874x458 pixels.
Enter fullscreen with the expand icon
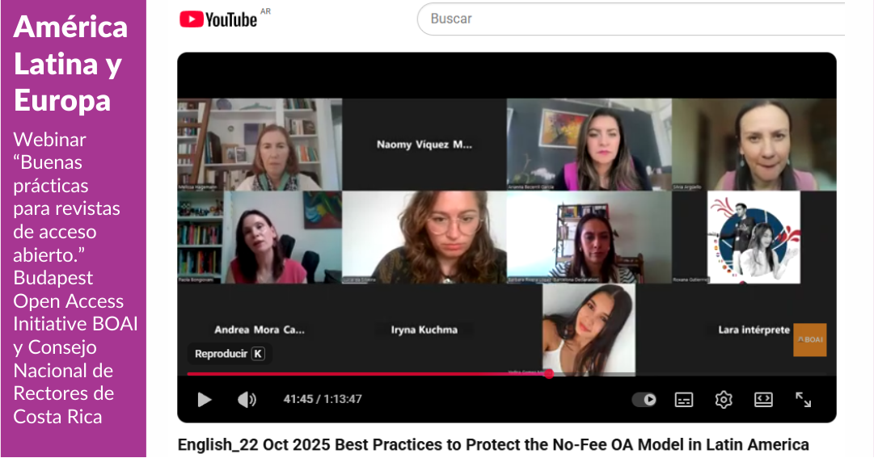(803, 400)
